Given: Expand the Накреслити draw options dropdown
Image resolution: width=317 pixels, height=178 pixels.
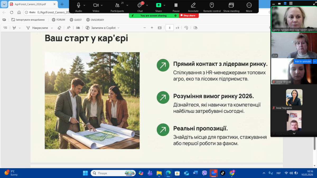Looking at the screenshot, I should click(52, 28).
